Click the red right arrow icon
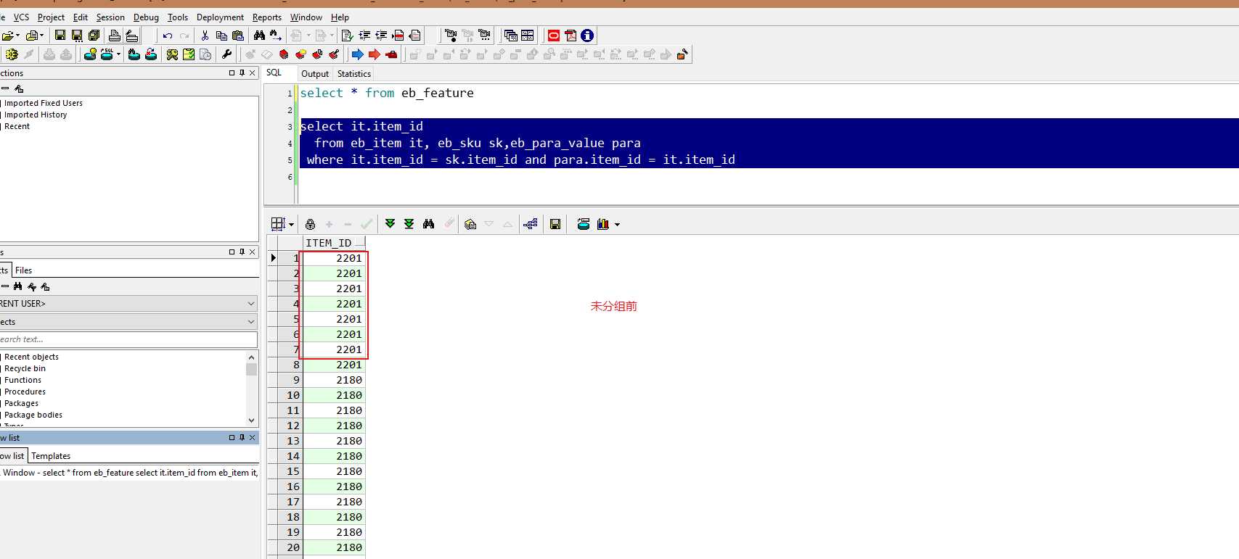This screenshot has width=1239, height=559. (375, 54)
